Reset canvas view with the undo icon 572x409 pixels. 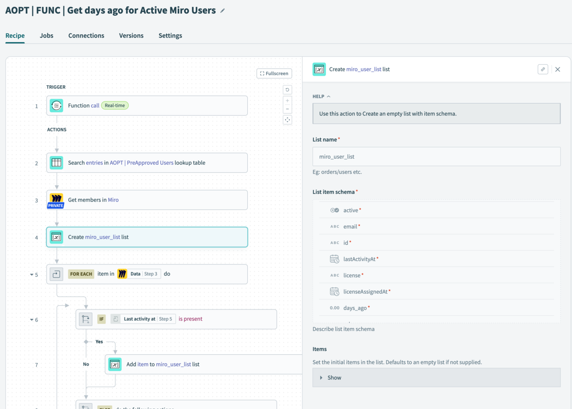click(287, 90)
